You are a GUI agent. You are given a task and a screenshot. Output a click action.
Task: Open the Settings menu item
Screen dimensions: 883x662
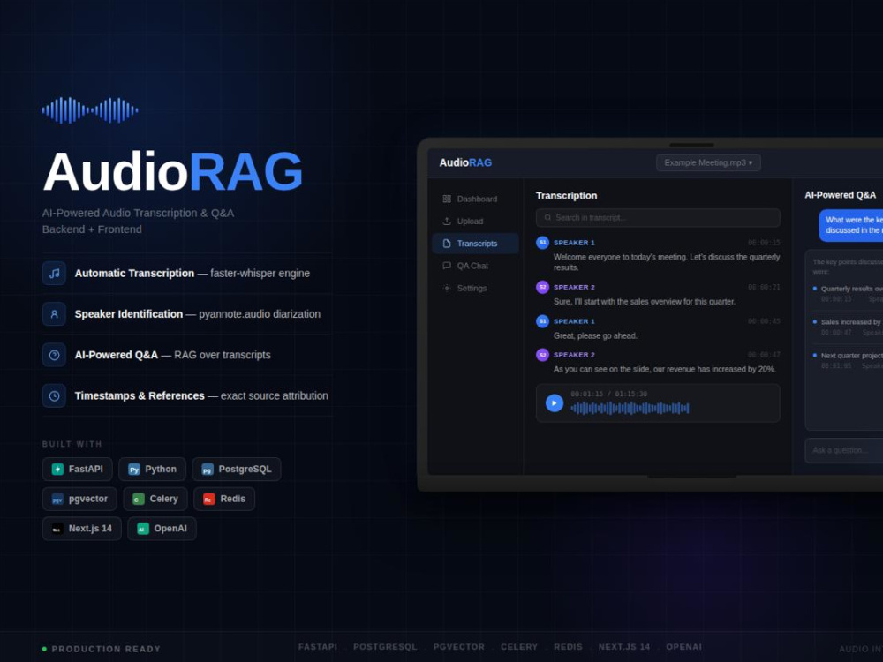[x=475, y=289]
